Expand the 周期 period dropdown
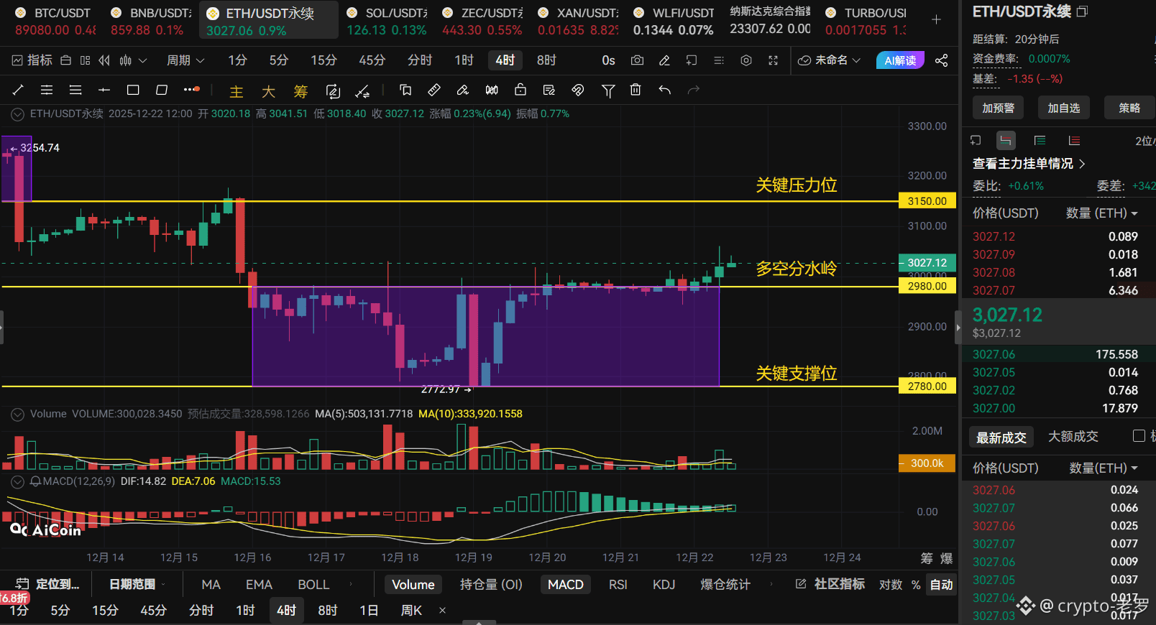The width and height of the screenshot is (1156, 625). 185,60
